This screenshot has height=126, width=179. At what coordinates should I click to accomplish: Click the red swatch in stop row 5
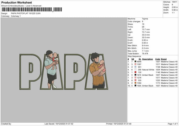click(135, 72)
